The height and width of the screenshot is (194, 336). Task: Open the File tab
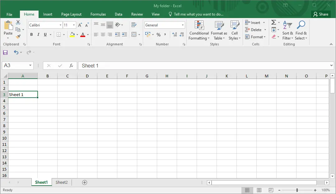click(9, 14)
